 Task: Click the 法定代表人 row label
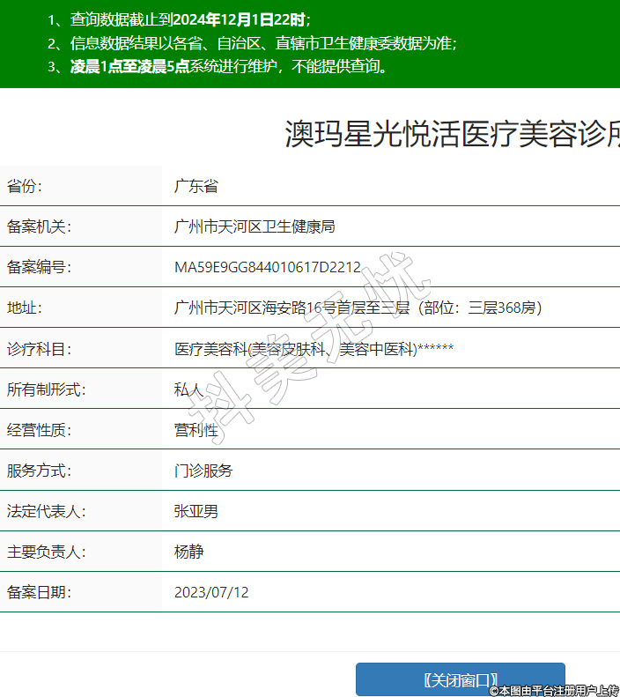46,511
